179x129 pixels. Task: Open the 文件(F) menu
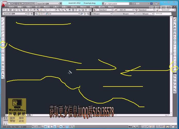coord(11,7)
